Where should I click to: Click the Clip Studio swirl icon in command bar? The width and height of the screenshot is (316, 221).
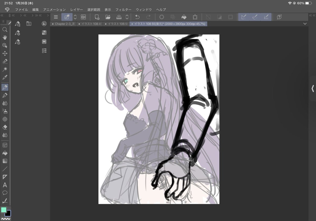coord(83,17)
